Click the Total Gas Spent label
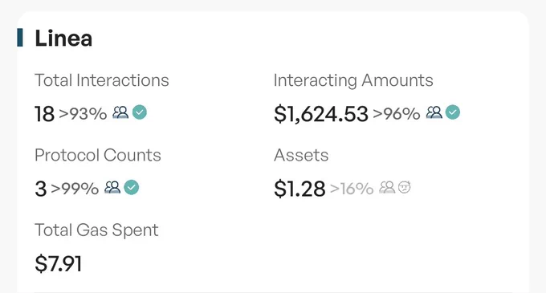 (x=96, y=230)
